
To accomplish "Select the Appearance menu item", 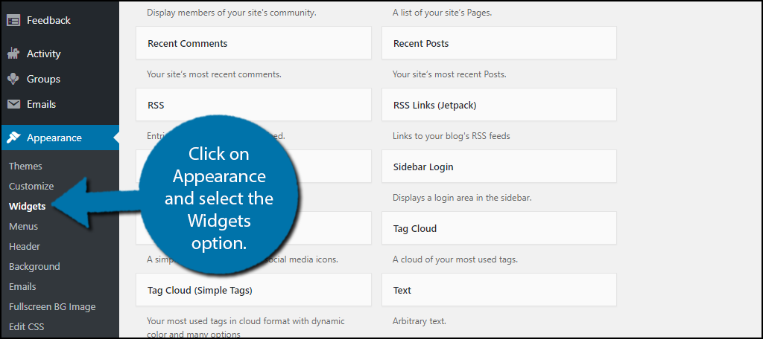I will pos(60,138).
